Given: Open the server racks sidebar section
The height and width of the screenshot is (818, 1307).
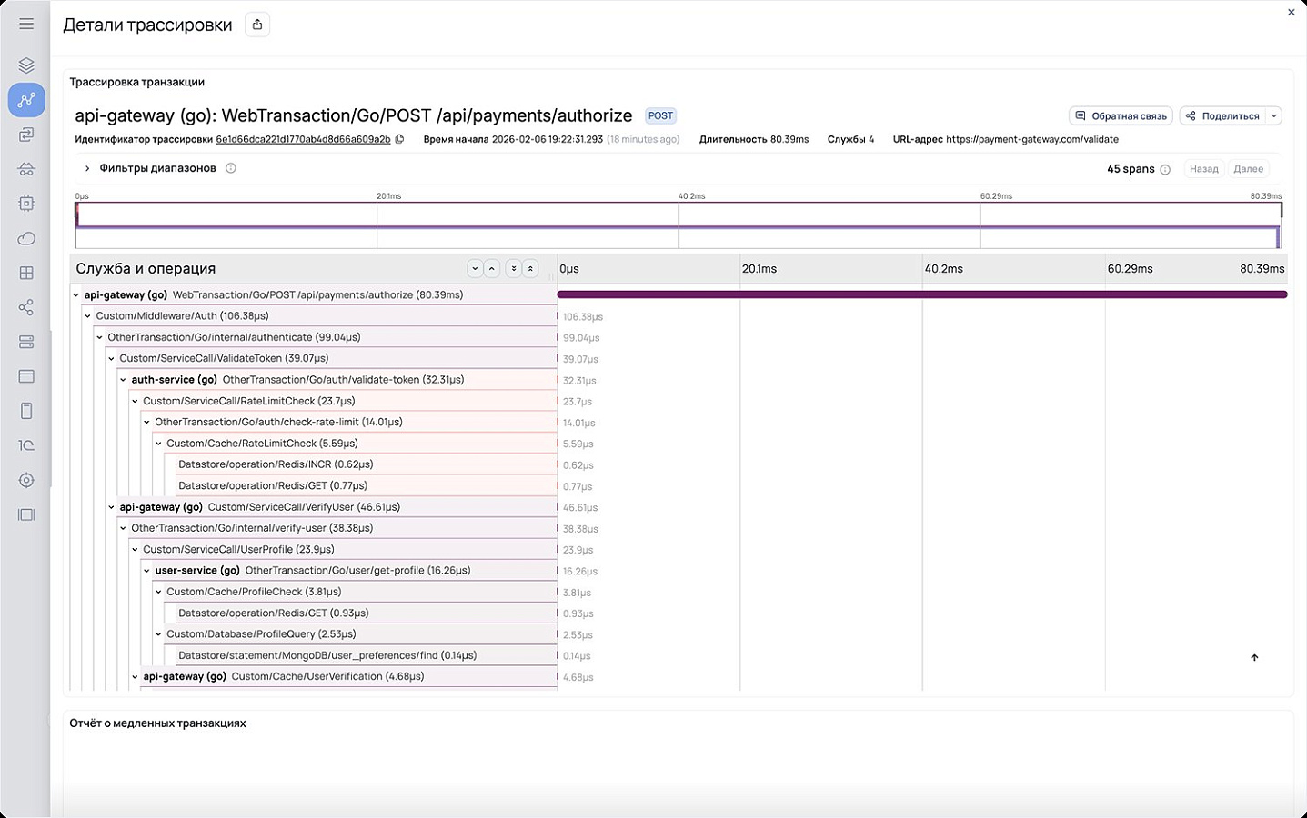Looking at the screenshot, I should coord(26,342).
